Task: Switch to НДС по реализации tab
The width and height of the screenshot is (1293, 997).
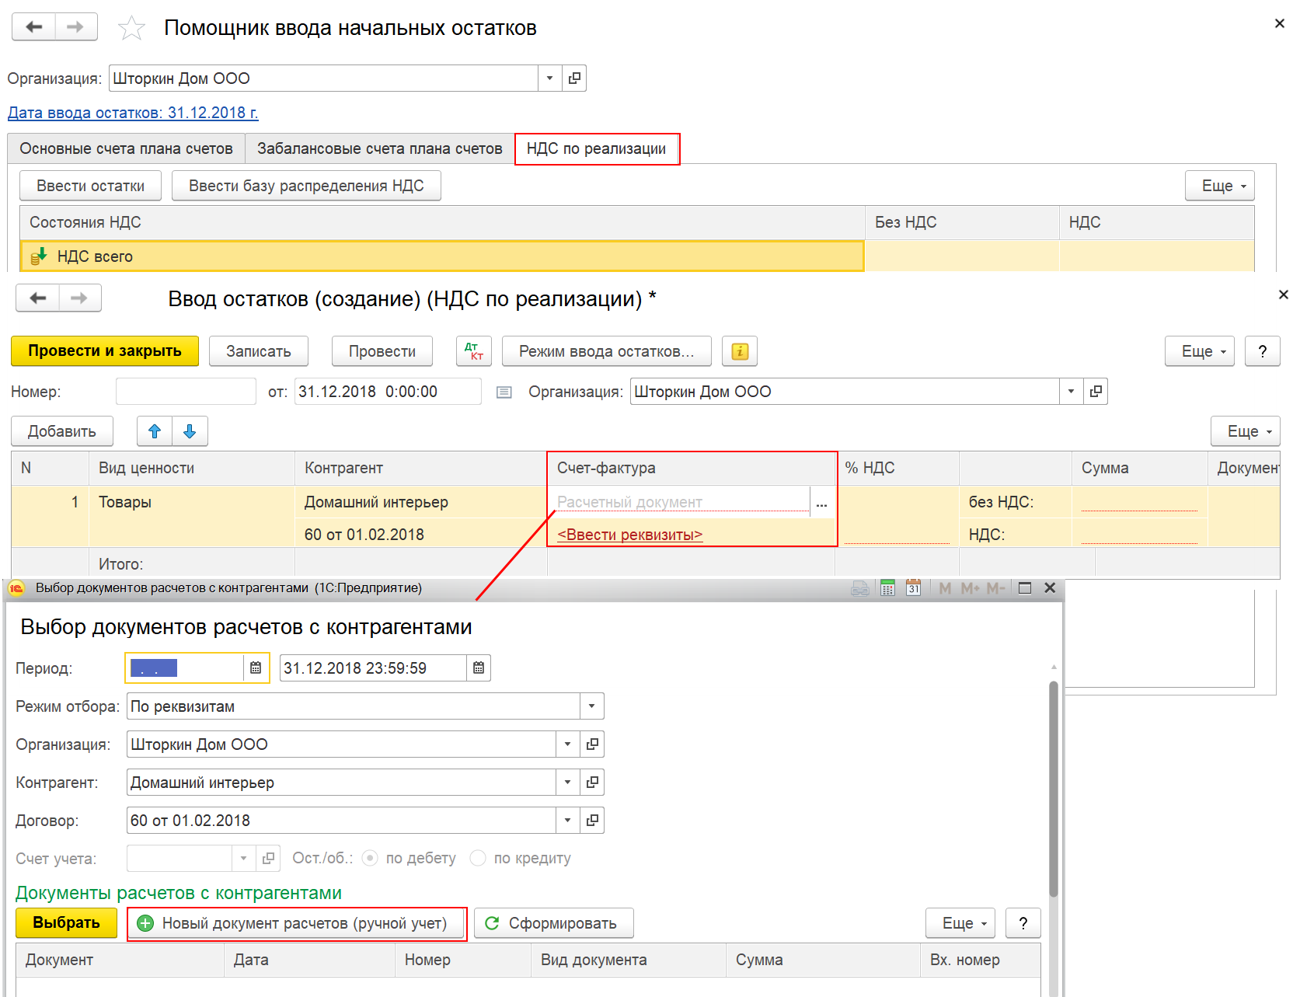Action: coord(597,148)
